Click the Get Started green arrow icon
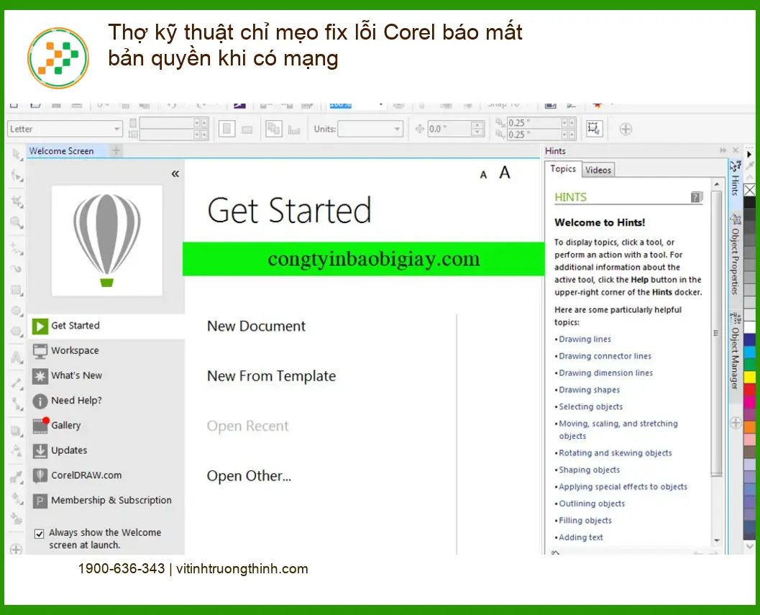The height and width of the screenshot is (615, 760). coord(40,326)
